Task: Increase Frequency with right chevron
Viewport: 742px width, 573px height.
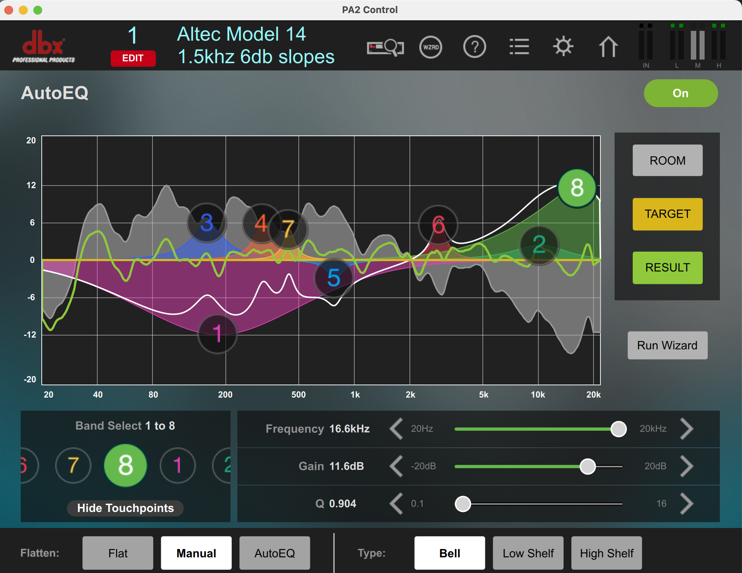Action: [686, 429]
